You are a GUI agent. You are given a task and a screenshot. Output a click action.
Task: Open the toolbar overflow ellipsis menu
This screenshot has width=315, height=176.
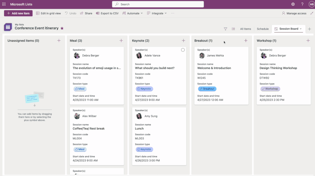pyautogui.click(x=172, y=13)
